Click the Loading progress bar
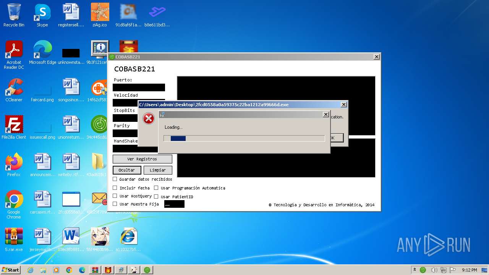This screenshot has height=275, width=489. coord(244,138)
